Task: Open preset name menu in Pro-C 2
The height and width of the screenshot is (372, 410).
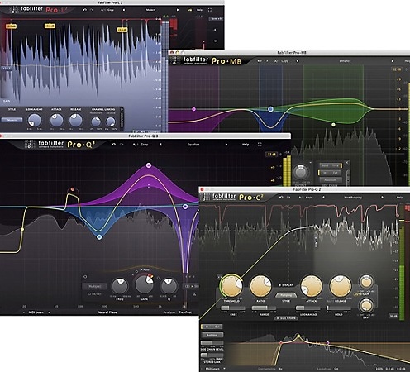Action: pos(353,198)
